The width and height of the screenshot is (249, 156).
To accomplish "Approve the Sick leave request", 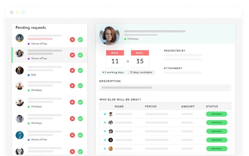I will [x=80, y=70].
